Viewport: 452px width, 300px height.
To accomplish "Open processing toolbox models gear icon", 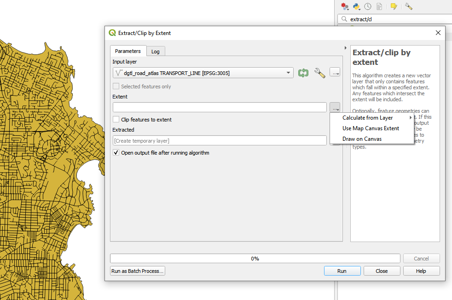I will pyautogui.click(x=345, y=6).
